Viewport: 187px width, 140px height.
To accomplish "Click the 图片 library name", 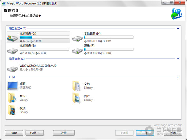I will coord(87,96).
